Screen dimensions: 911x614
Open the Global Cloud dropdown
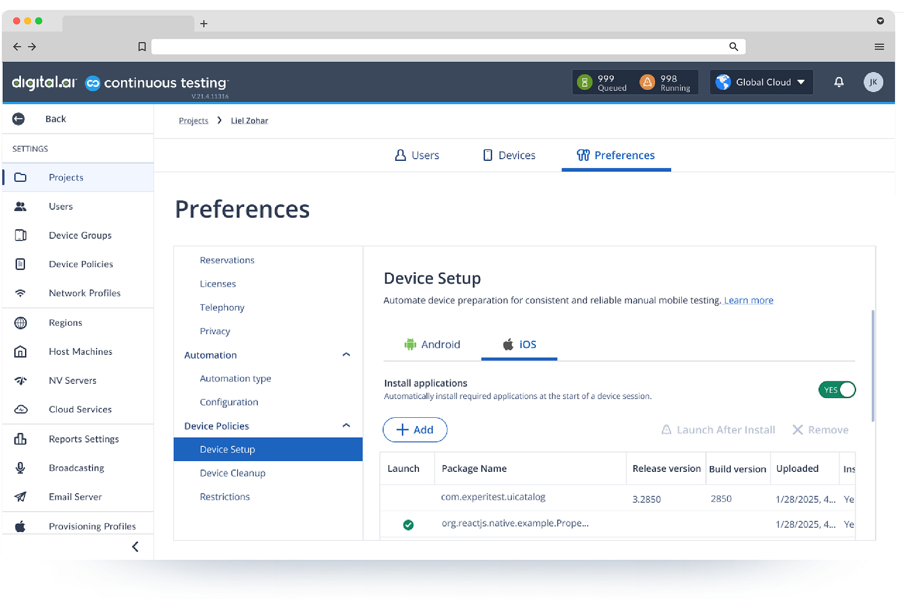point(761,82)
